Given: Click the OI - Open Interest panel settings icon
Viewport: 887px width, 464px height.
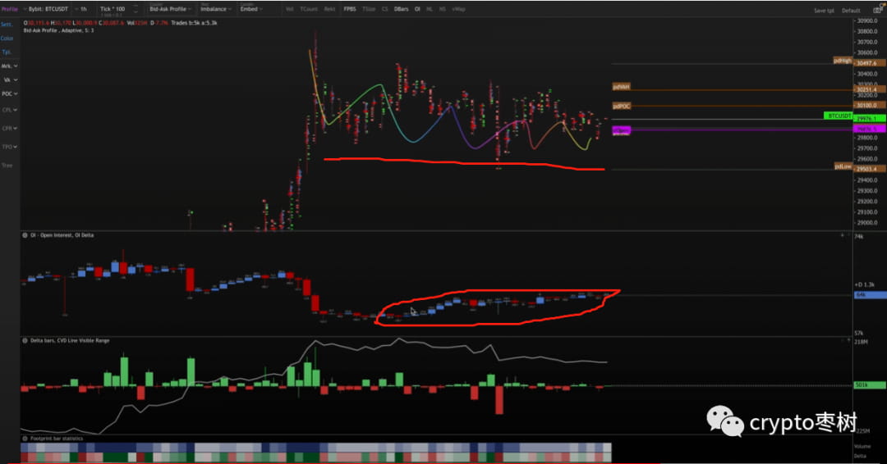Looking at the screenshot, I should point(25,235).
